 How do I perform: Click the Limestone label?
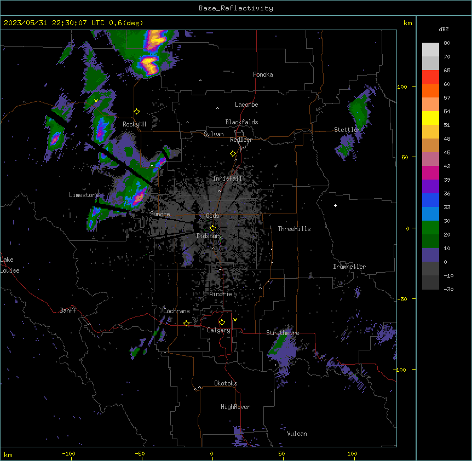[x=84, y=195]
